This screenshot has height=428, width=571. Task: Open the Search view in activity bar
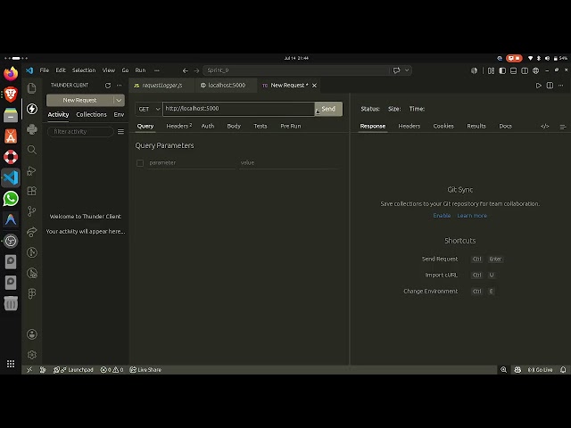(32, 150)
